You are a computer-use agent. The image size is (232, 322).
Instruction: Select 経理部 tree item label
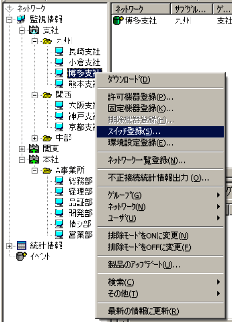80,191
